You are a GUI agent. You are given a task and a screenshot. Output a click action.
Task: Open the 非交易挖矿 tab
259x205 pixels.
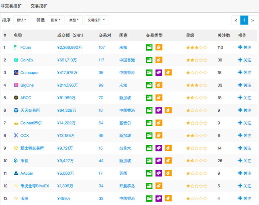(x=11, y=6)
